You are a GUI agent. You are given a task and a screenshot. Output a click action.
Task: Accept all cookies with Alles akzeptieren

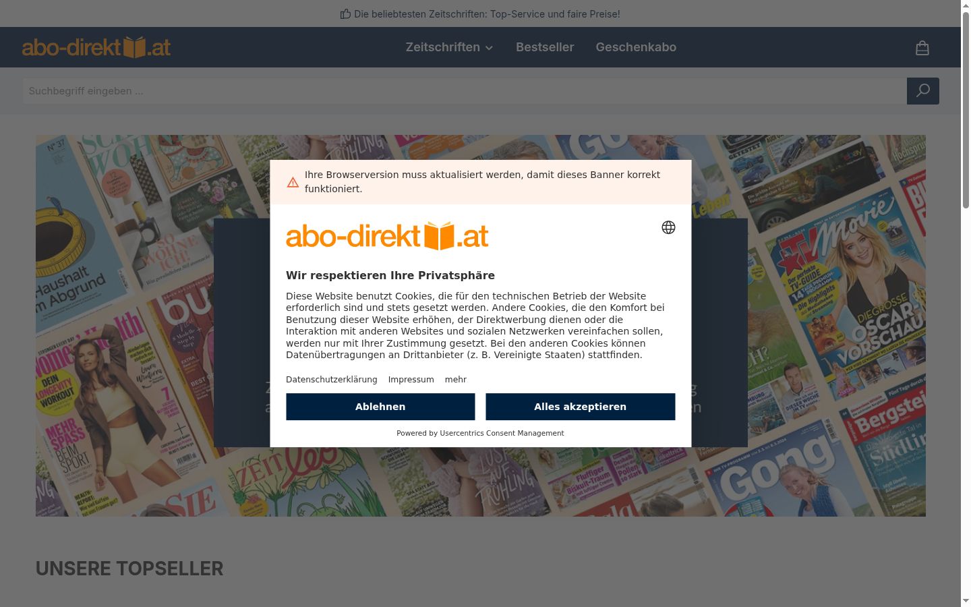[580, 407]
